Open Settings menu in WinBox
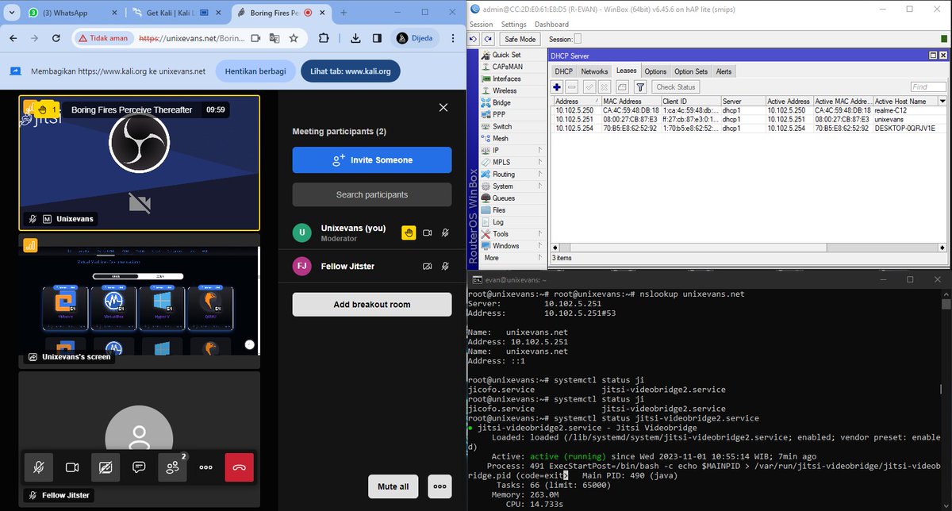This screenshot has height=511, width=952. pyautogui.click(x=513, y=25)
